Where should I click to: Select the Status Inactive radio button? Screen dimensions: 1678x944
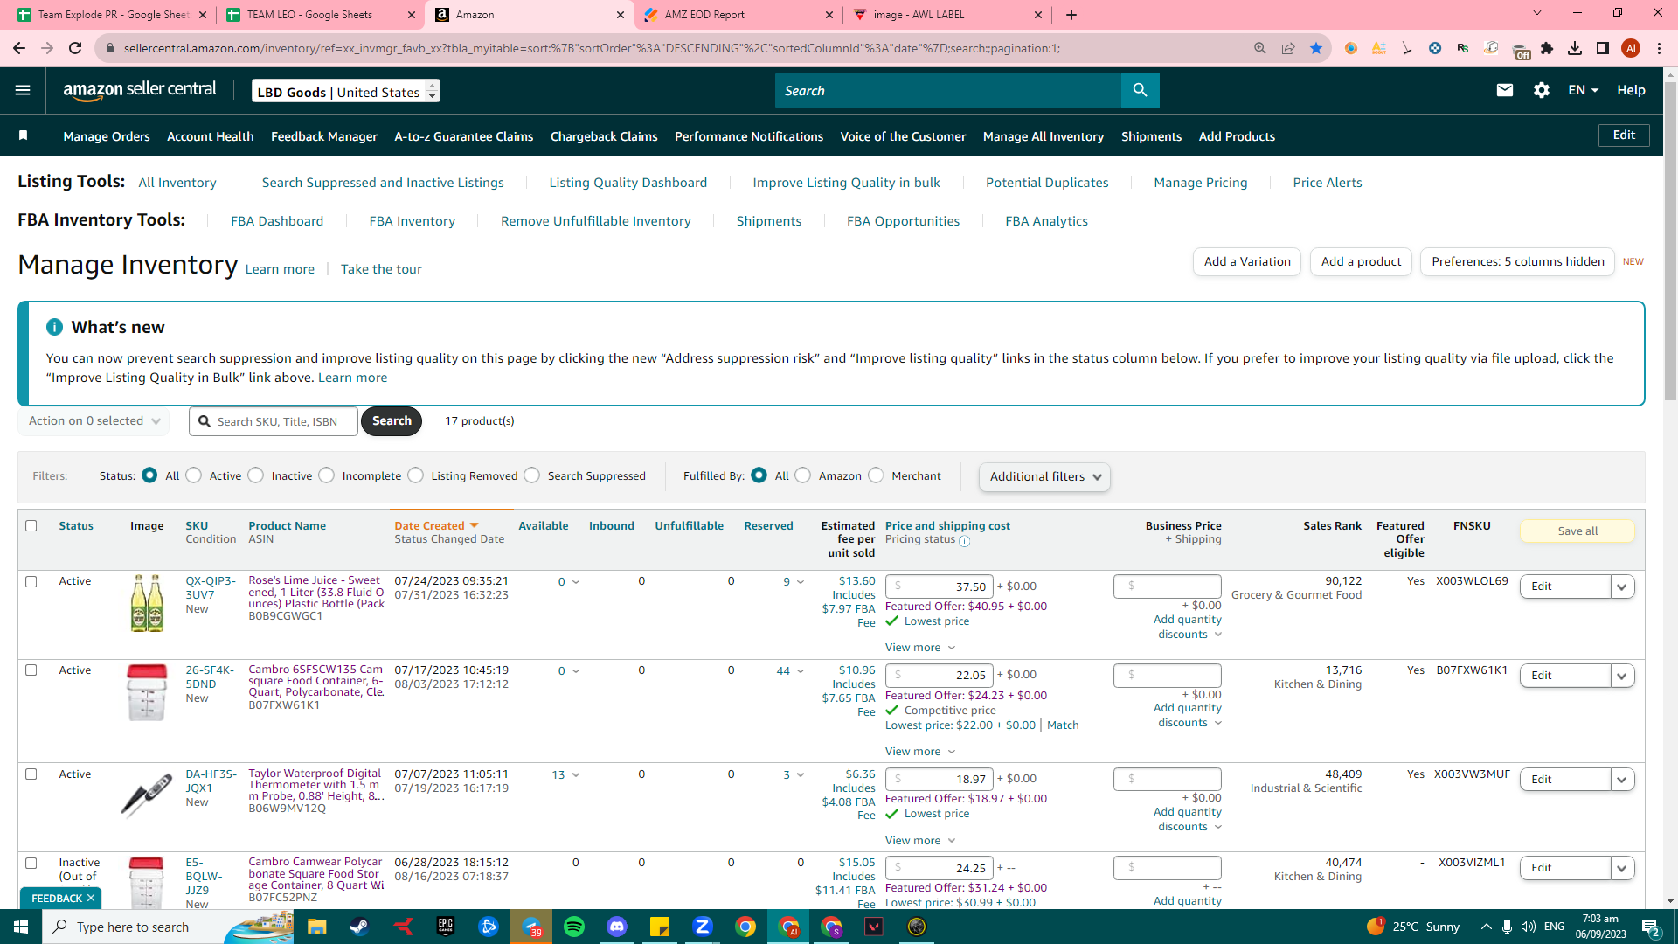[x=256, y=475]
